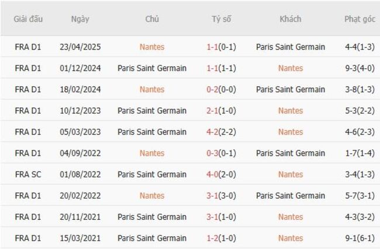Click the 1-2(1-0) score on 15/03/2021
Viewport: 380px width, 249px height.
click(221, 238)
